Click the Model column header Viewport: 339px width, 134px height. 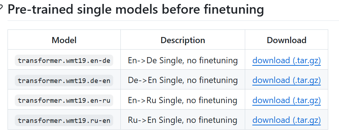(x=64, y=40)
